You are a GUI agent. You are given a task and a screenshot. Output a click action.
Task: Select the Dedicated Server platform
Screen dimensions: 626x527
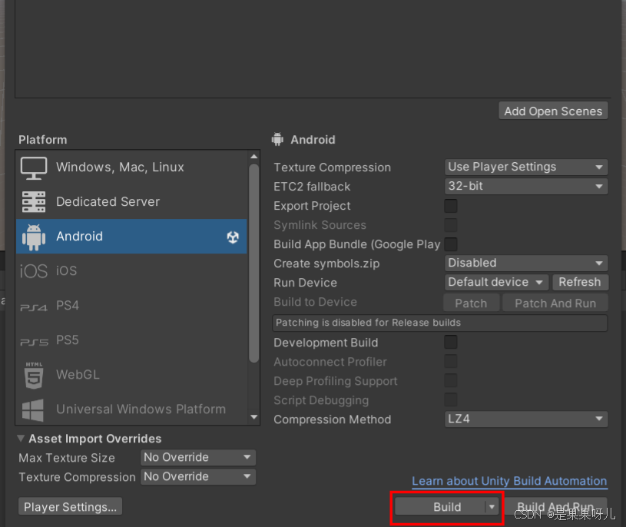131,201
